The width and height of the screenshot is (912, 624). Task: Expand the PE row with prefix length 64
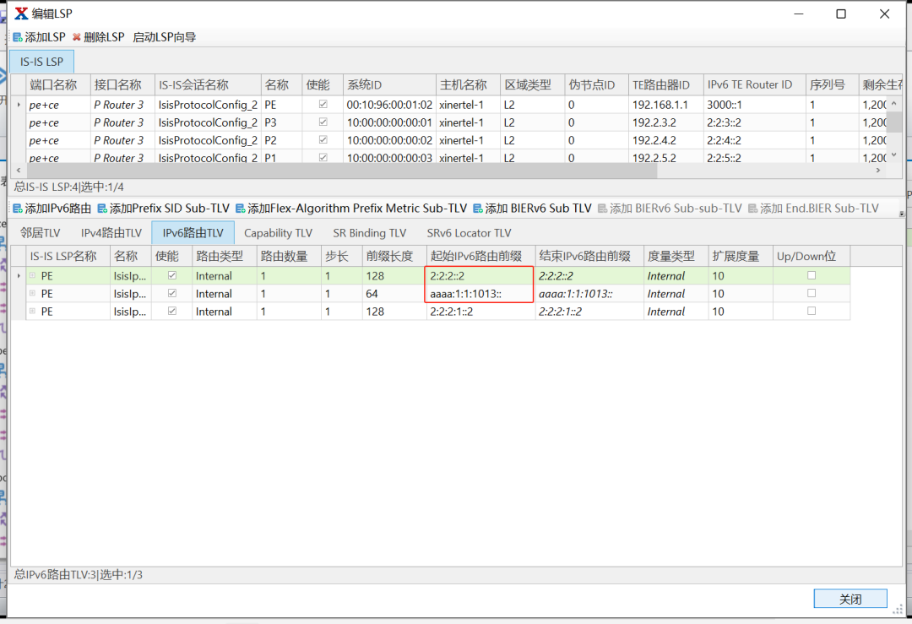[33, 294]
